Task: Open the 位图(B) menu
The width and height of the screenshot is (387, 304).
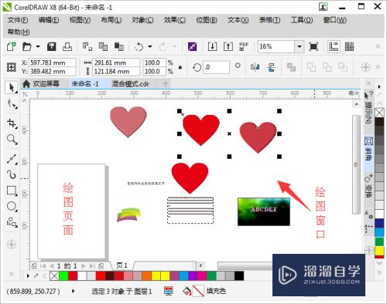Action: tap(207, 20)
